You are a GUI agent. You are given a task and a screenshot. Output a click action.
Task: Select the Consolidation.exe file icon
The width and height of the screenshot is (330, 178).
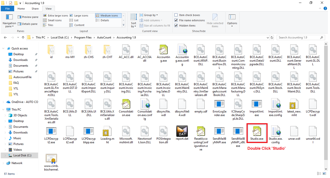pos(126,104)
